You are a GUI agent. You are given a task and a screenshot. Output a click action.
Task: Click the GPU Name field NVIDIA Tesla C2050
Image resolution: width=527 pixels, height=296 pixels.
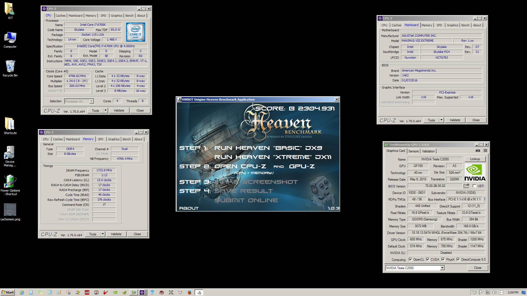point(435,159)
